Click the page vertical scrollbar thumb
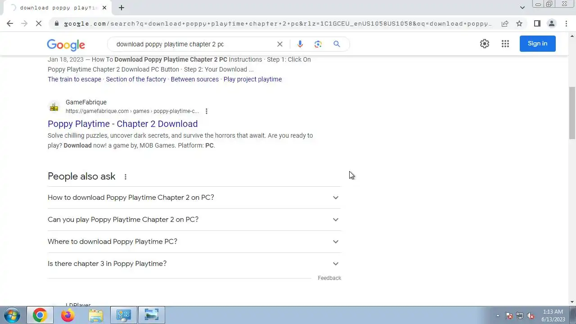Image resolution: width=576 pixels, height=324 pixels. click(572, 113)
